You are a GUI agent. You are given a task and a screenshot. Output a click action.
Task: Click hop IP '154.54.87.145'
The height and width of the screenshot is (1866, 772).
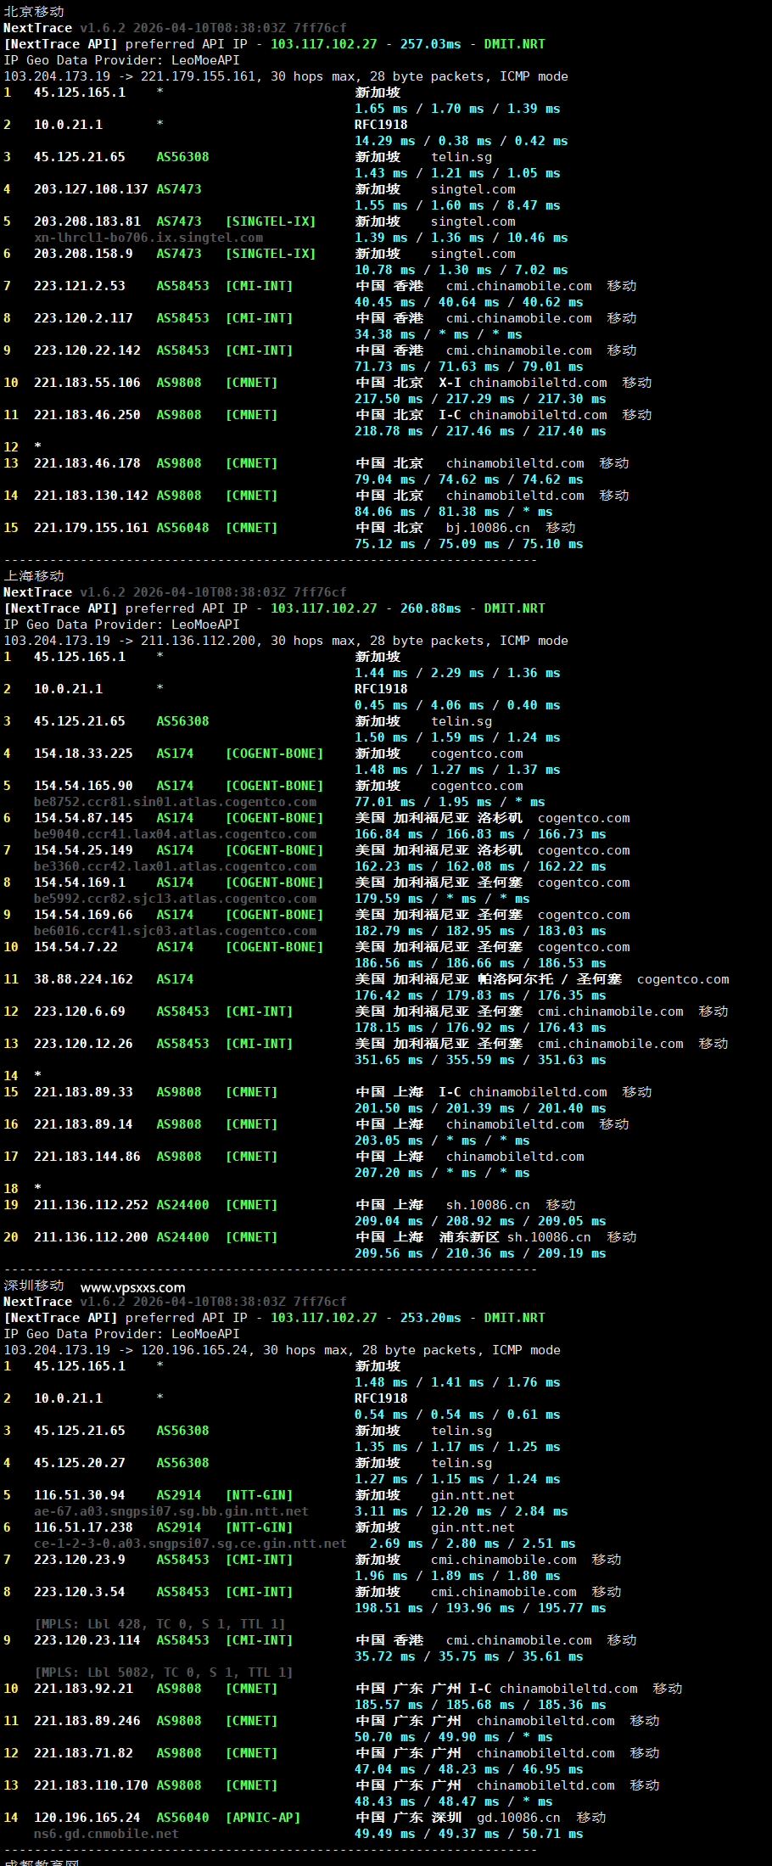83,818
